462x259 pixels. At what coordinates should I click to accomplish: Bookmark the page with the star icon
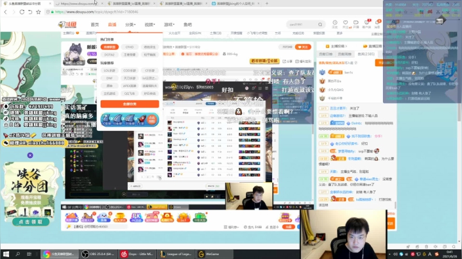38,12
